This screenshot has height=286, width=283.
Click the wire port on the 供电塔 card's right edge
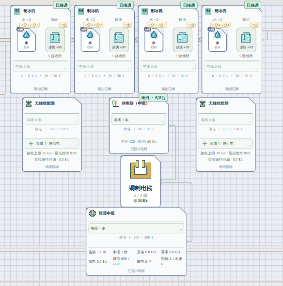click(169, 125)
